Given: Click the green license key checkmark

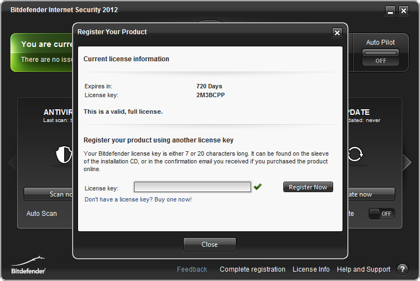Looking at the screenshot, I should coord(258,187).
